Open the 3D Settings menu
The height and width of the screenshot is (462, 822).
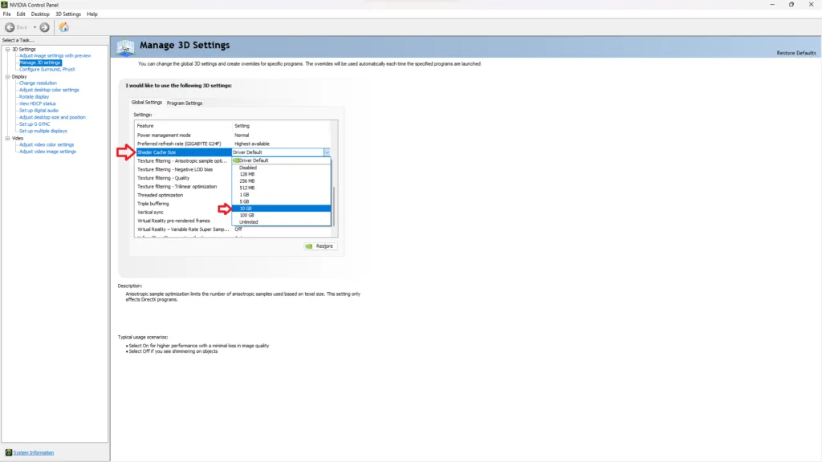pos(68,14)
